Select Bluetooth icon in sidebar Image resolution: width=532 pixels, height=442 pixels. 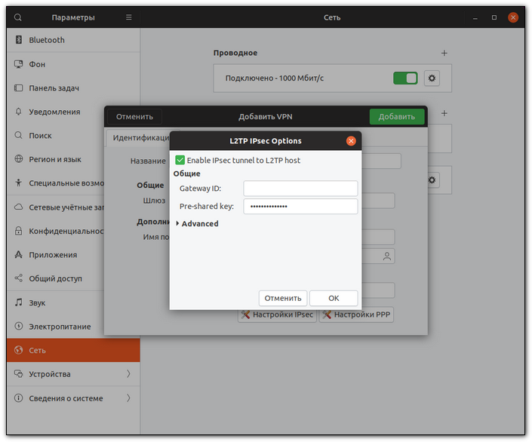(19, 40)
